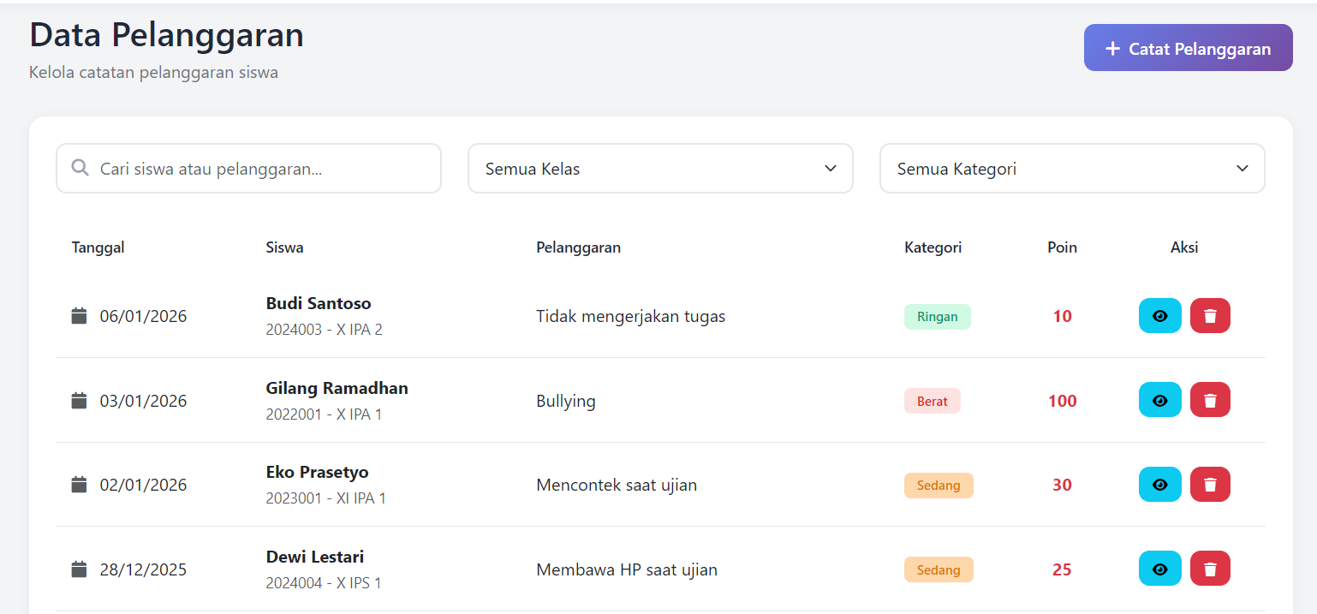Screen dimensions: 1317x614
Task: Click the point value 25
Action: (x=1063, y=569)
